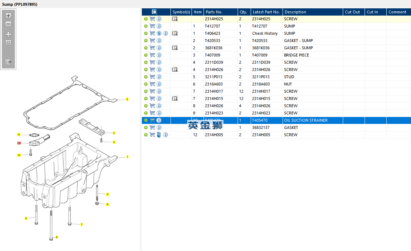Select the OIL SUCTION STRAINER description

tap(306, 120)
